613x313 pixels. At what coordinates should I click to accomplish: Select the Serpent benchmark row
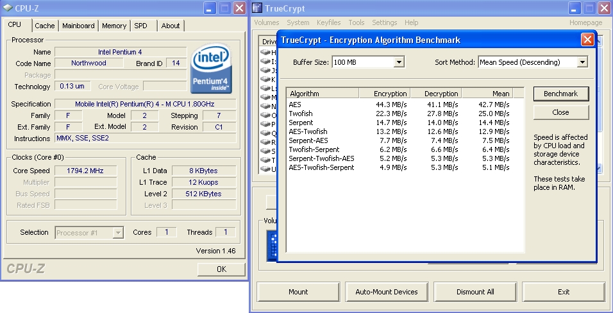pos(399,123)
